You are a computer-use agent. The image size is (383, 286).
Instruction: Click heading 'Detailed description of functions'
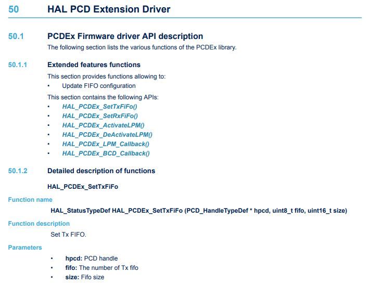[x=101, y=171]
